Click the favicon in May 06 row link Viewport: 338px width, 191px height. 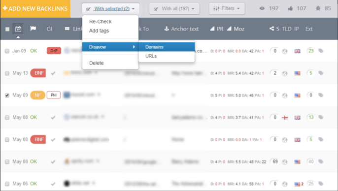(x=67, y=184)
